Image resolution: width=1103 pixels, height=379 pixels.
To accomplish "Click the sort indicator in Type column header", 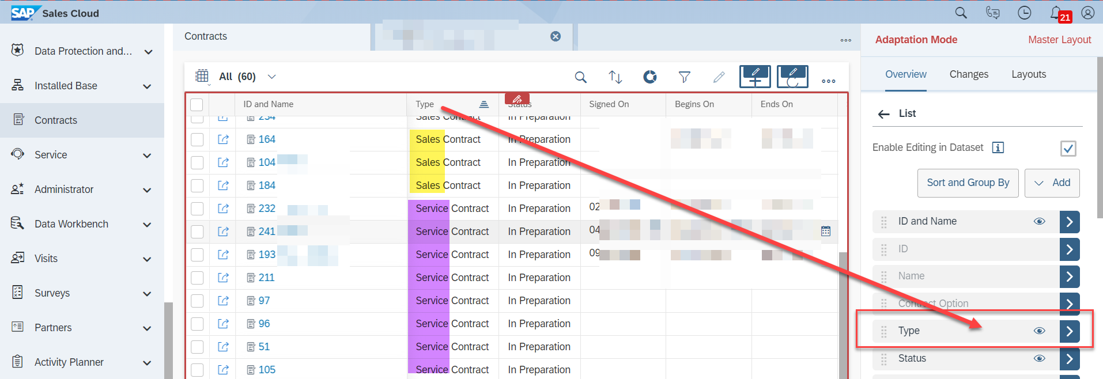I will (x=483, y=104).
